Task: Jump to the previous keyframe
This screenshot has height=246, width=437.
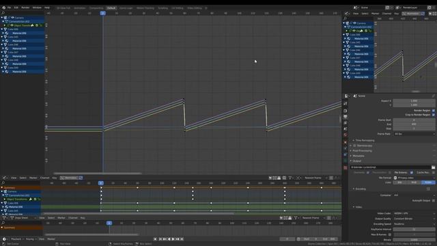Action: coord(165,239)
